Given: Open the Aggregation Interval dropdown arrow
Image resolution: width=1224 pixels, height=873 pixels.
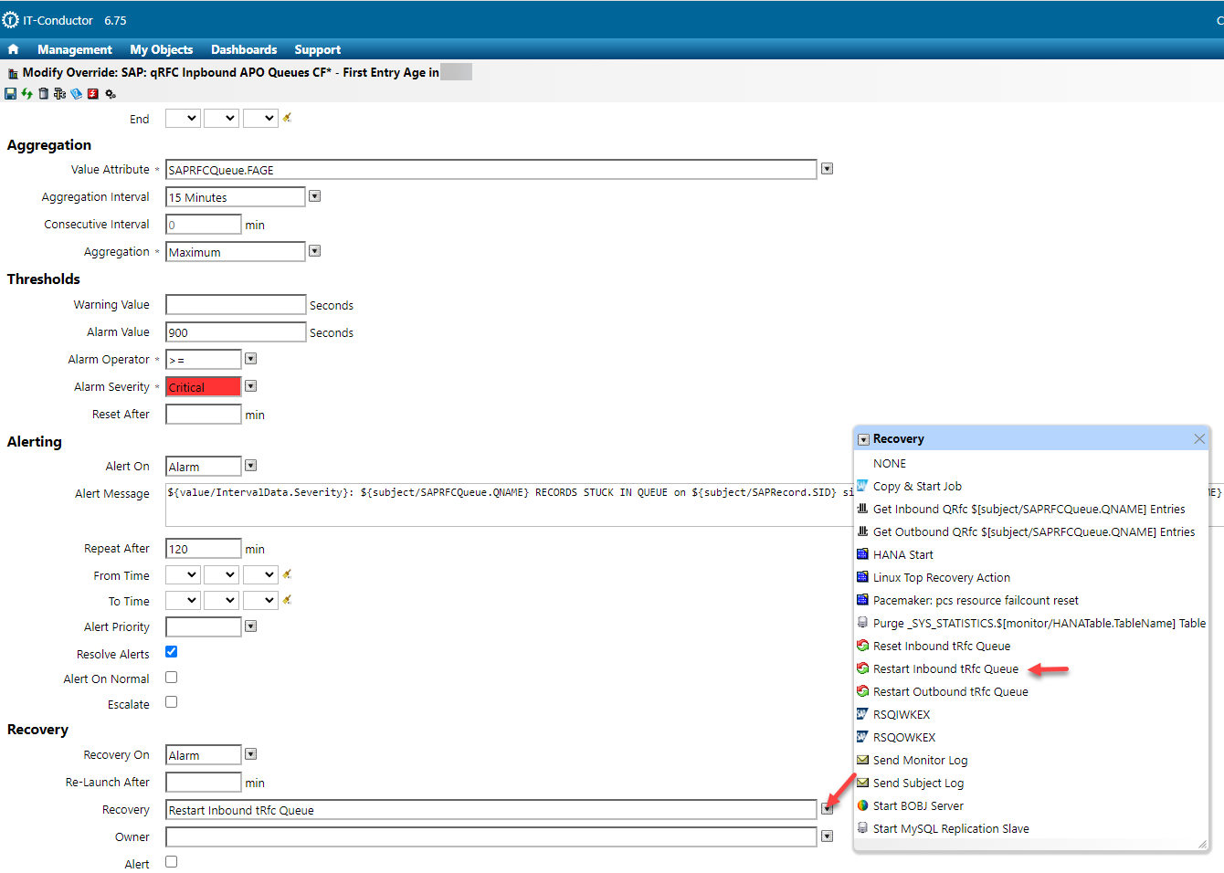Looking at the screenshot, I should tap(315, 196).
